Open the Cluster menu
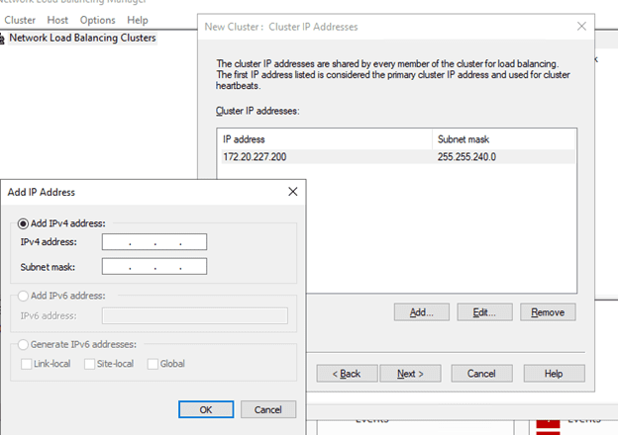Screen dimensions: 618x435 click(x=20, y=20)
